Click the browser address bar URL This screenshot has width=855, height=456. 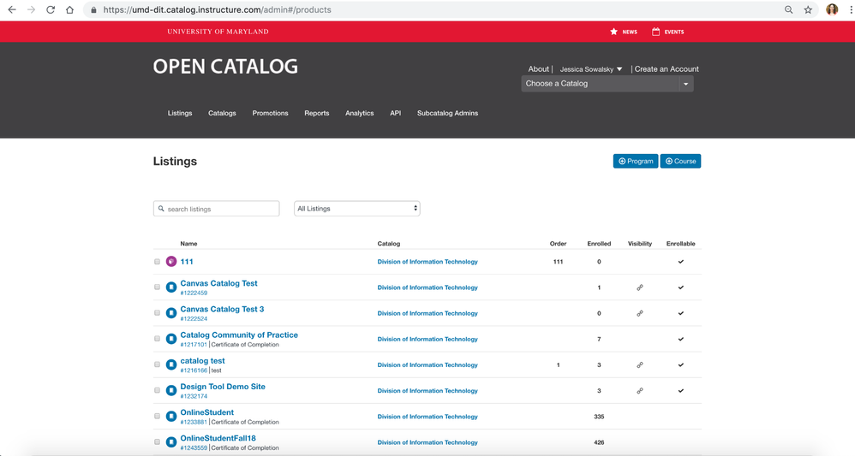pos(217,9)
